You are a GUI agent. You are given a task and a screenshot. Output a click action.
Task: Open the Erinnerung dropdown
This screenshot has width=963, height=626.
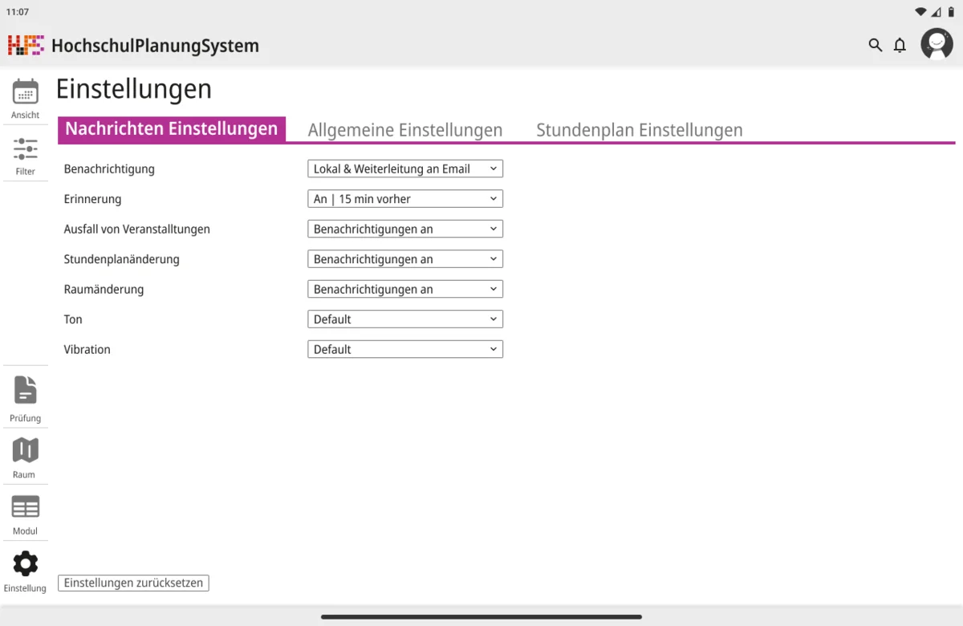405,199
